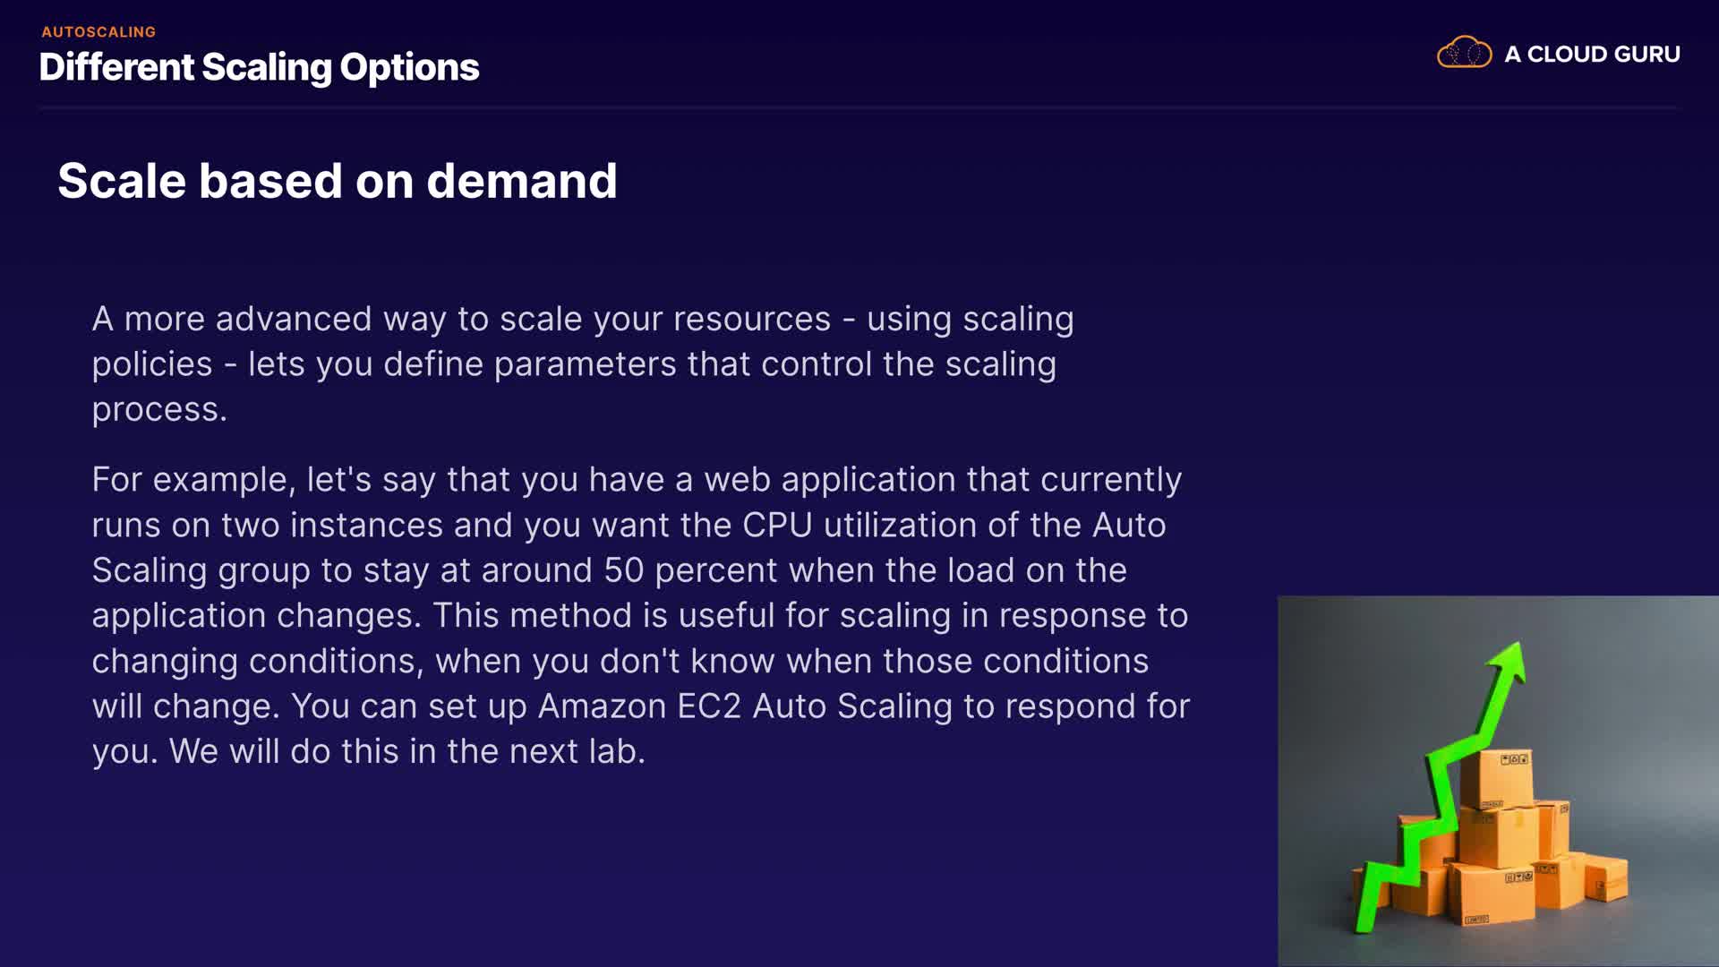Click the words "two instances" in the paragraph
Screen dimensions: 1719x967
pyautogui.click(x=332, y=526)
